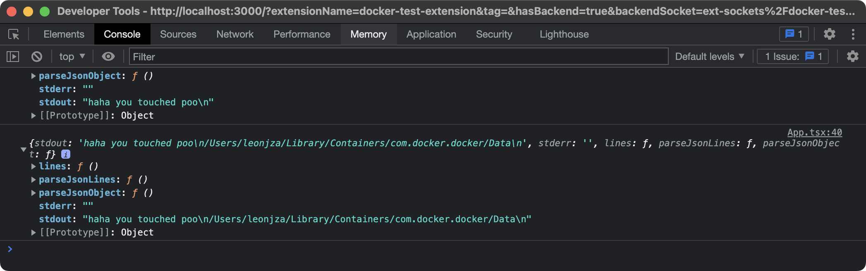
Task: Expand the last [[Prototype]] Object entry
Action: (33, 233)
